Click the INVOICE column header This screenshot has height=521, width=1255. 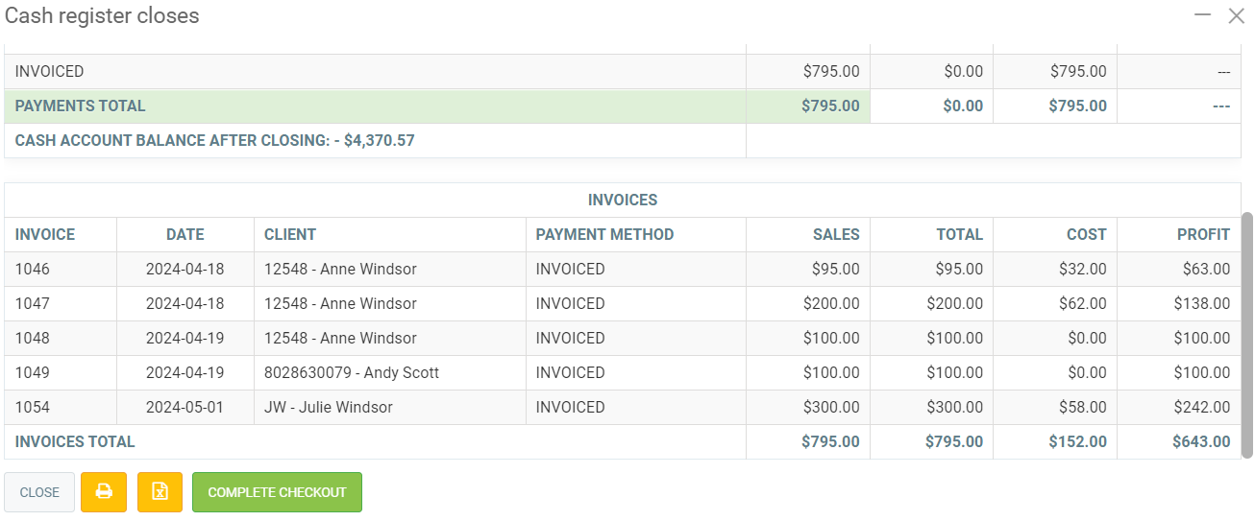coord(45,234)
